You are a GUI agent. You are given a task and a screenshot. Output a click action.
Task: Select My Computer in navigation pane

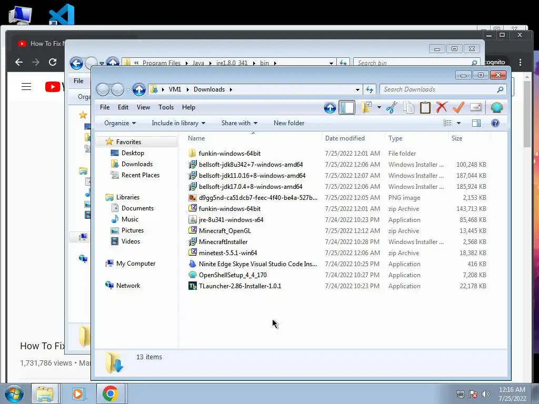(135, 264)
